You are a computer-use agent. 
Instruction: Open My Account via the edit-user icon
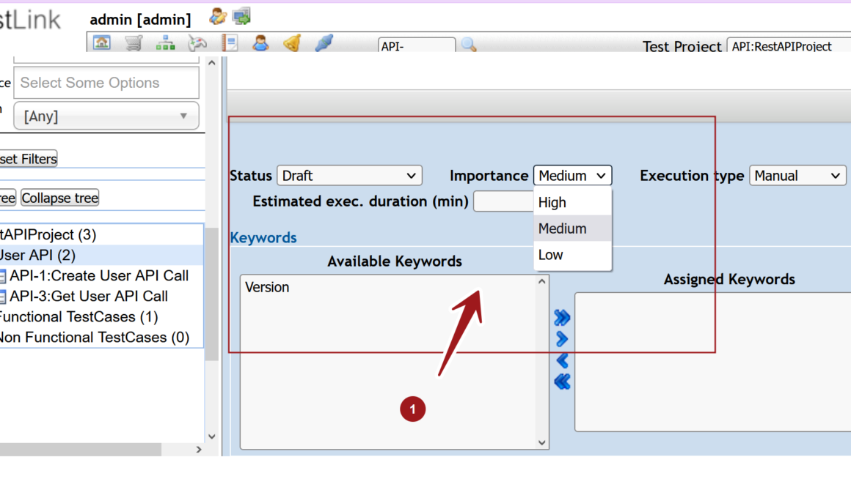(x=217, y=16)
